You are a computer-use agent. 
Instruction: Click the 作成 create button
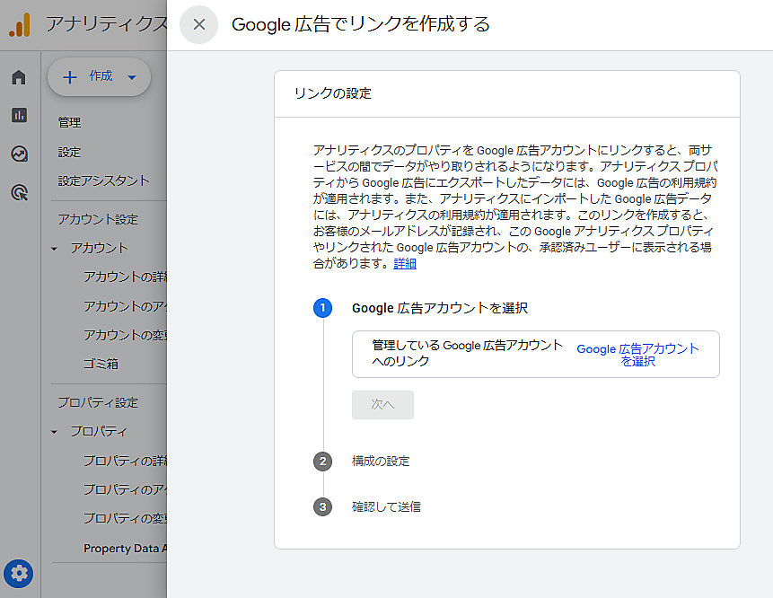click(100, 77)
